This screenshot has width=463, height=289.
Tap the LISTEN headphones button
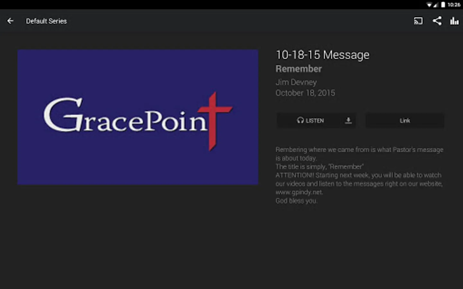(310, 120)
